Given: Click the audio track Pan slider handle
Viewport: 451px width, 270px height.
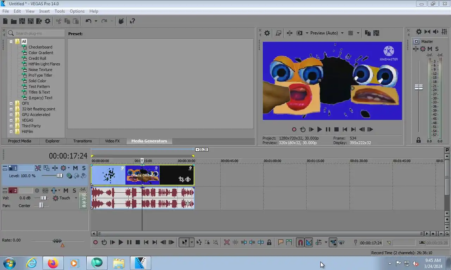Looking at the screenshot, I should click(x=41, y=205).
